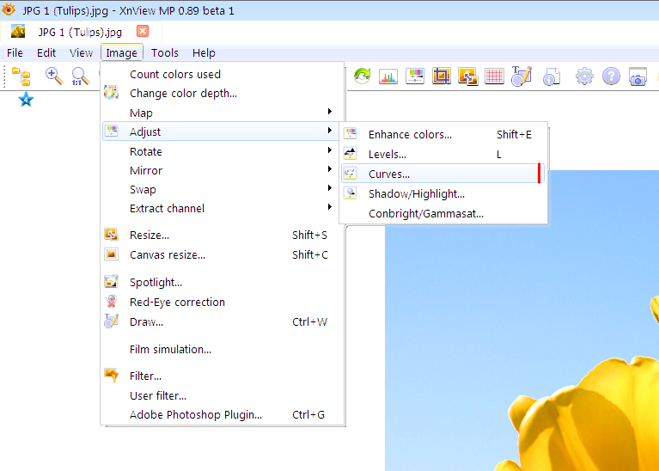Viewport: 659px width, 471px height.
Task: Click the Tulips thumbnail icon in tab
Action: coord(18,31)
